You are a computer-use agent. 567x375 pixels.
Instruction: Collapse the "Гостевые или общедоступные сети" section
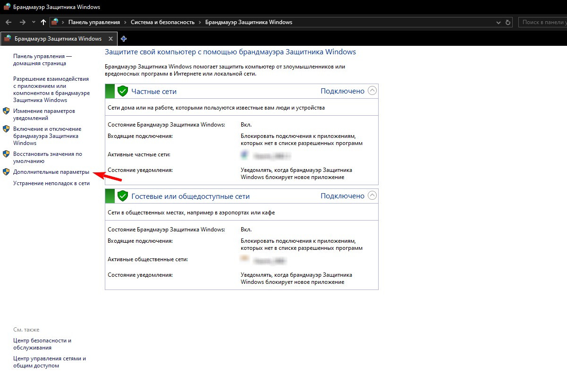click(x=372, y=196)
